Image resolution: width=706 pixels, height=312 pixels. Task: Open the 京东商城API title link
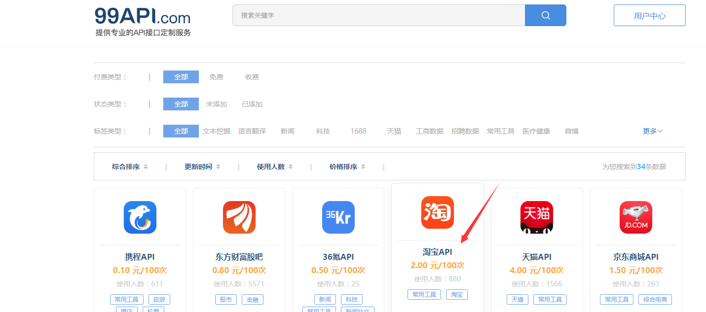pyautogui.click(x=636, y=257)
